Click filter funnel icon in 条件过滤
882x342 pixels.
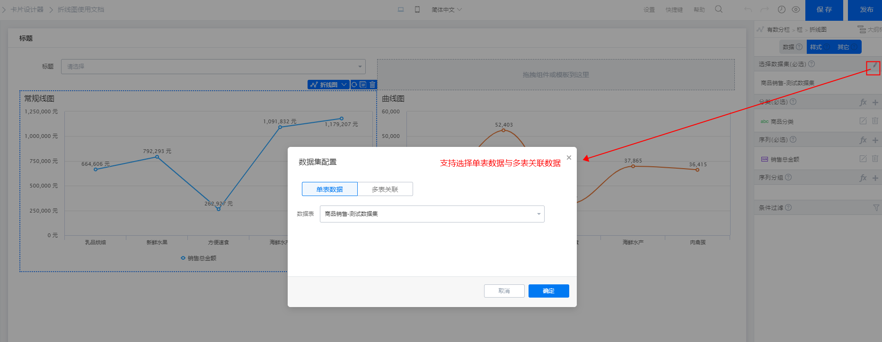876,208
